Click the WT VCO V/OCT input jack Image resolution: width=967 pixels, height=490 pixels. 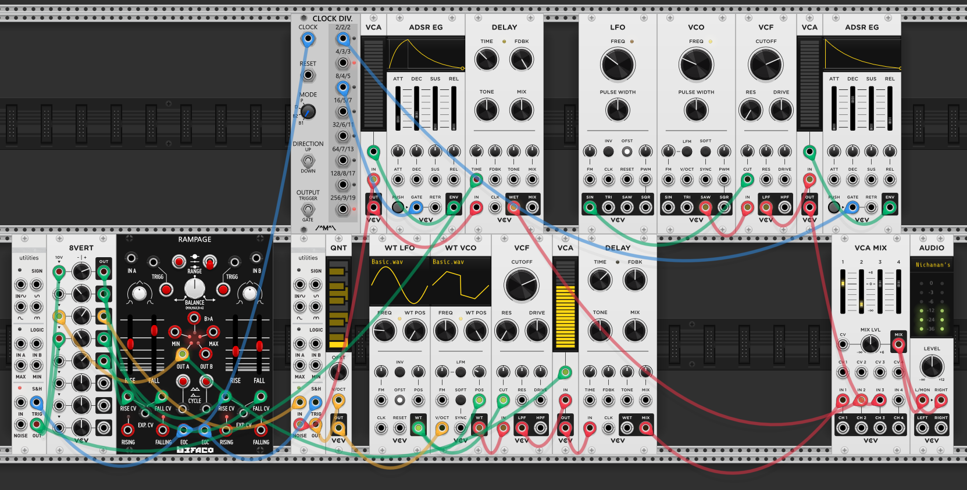click(x=442, y=428)
